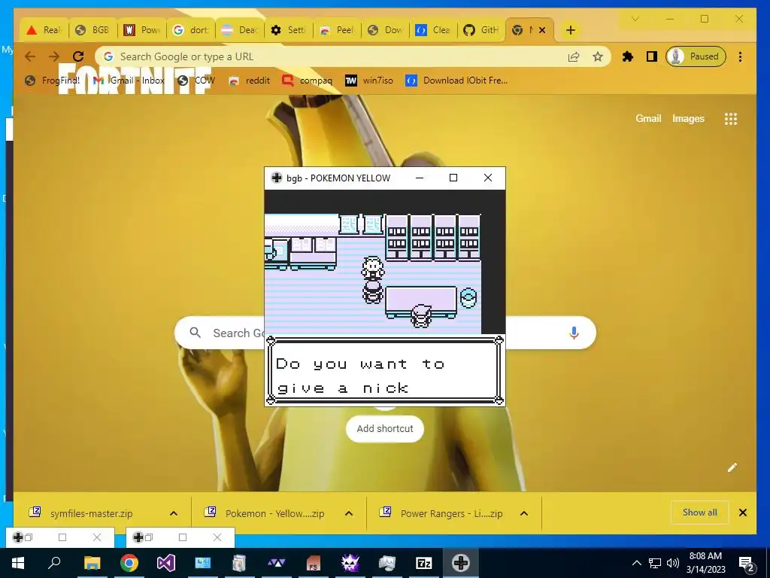Image resolution: width=770 pixels, height=578 pixels.
Task: Open Visual Studio from the taskbar
Action: coord(166,563)
